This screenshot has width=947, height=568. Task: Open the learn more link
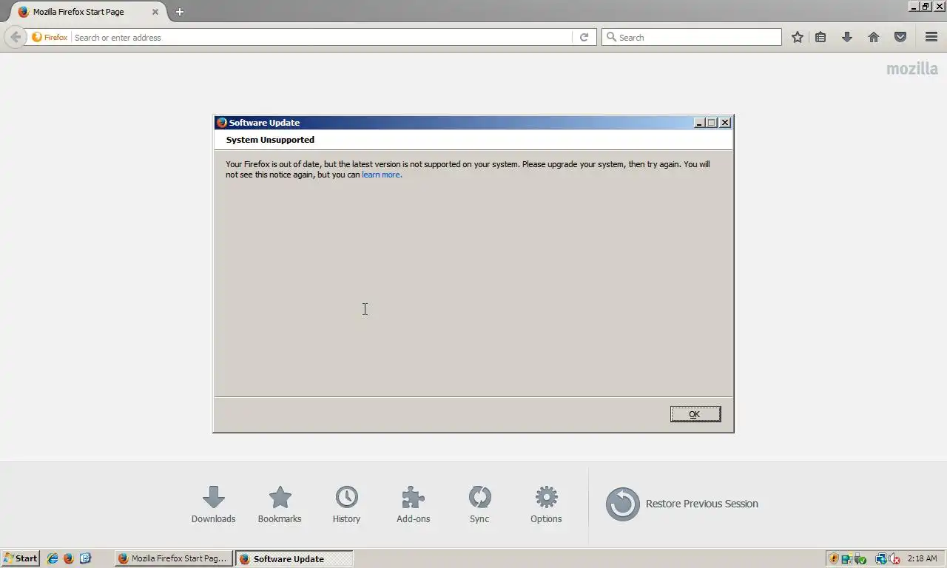click(382, 175)
